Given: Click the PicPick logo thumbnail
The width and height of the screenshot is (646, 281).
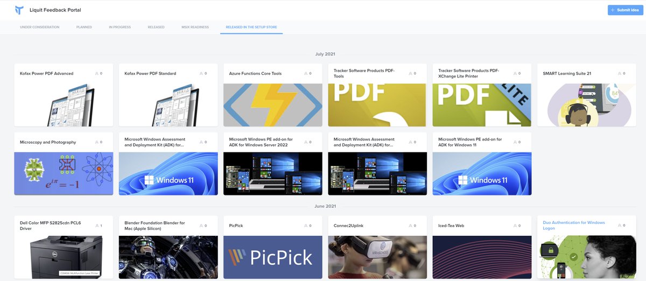Looking at the screenshot, I should coord(273,257).
